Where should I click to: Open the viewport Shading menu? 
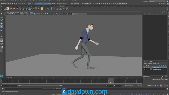tap(12, 12)
